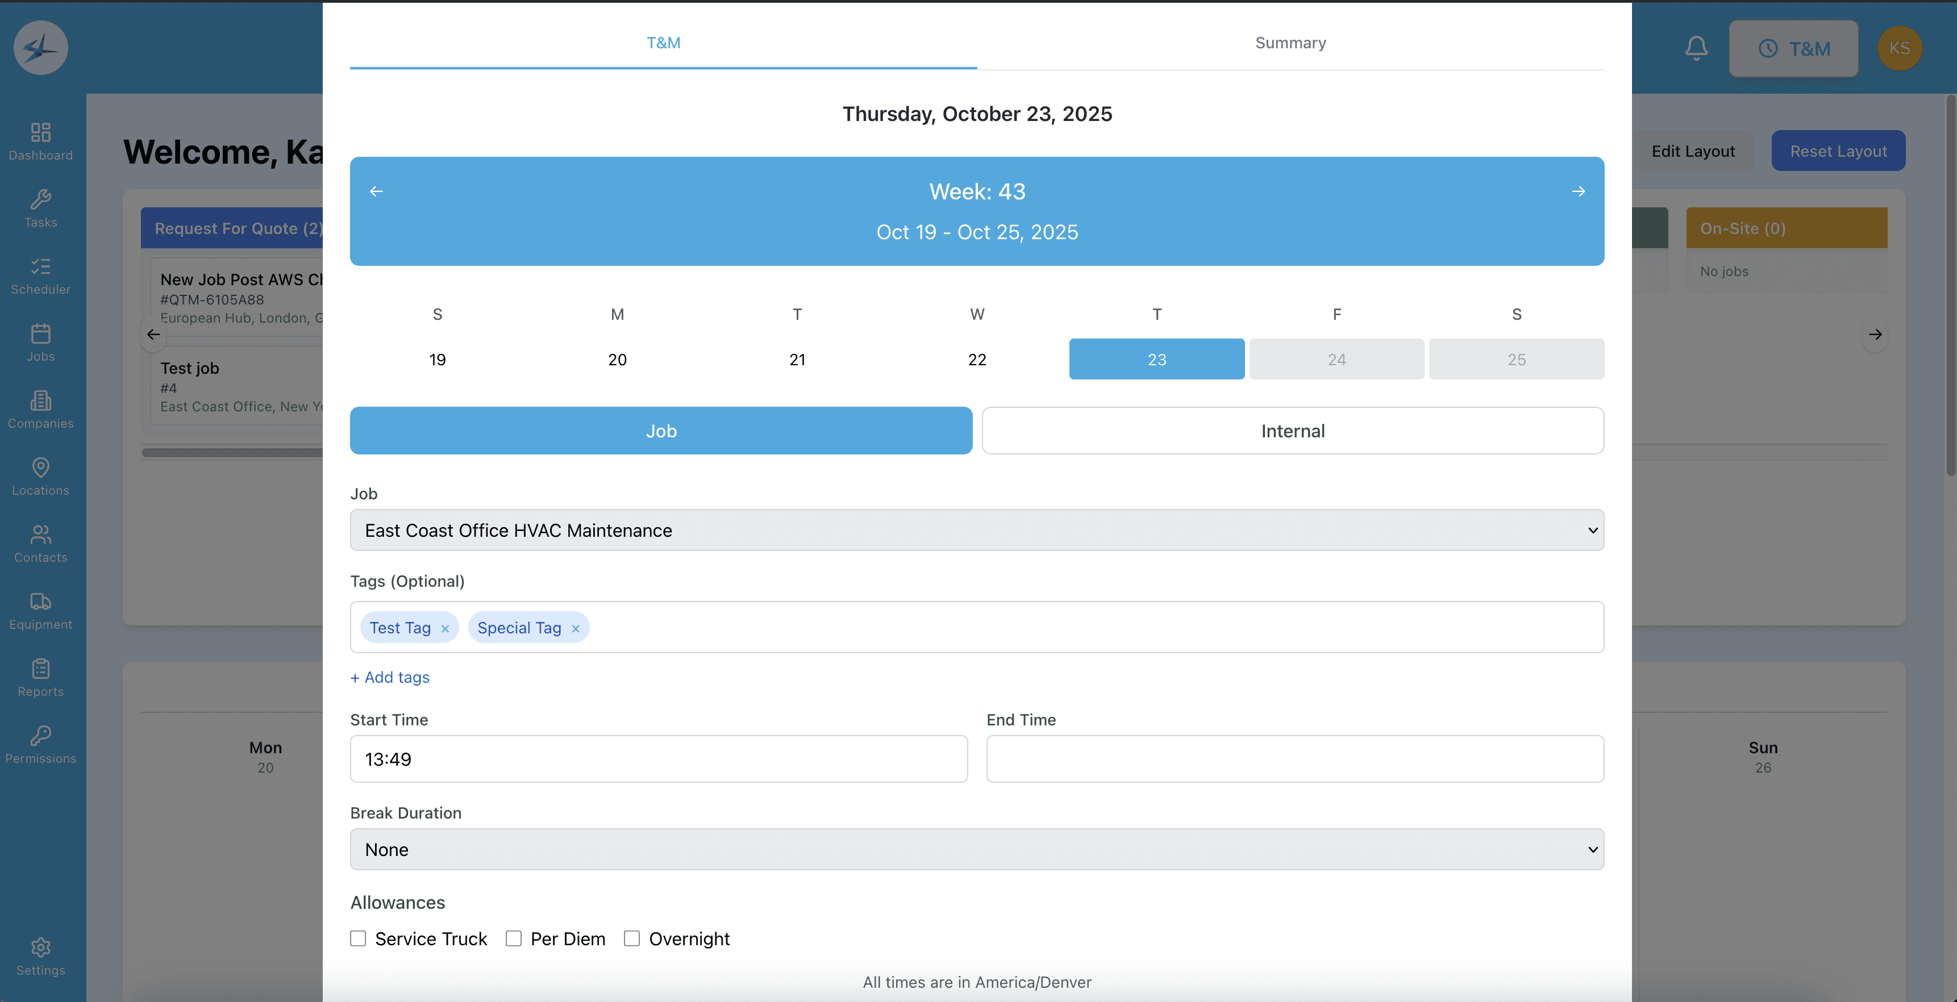Enable the Service Truck allowance
Viewport: 1957px width, 1002px height.
pos(358,938)
